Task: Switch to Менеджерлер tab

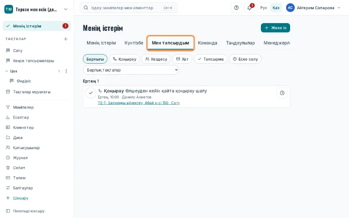Action: 277,43
